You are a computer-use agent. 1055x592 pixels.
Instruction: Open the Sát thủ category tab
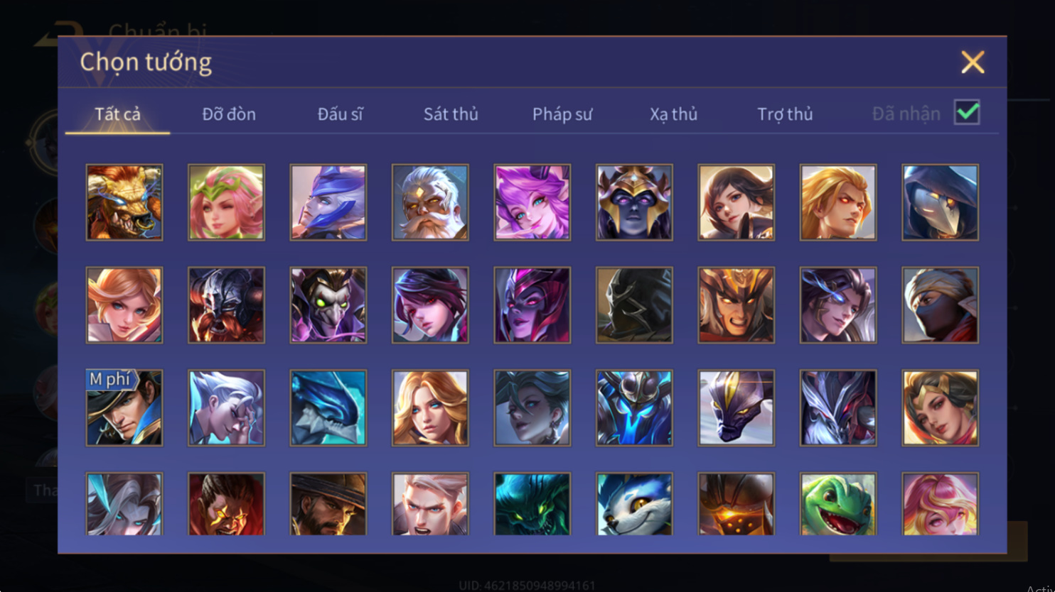(451, 114)
